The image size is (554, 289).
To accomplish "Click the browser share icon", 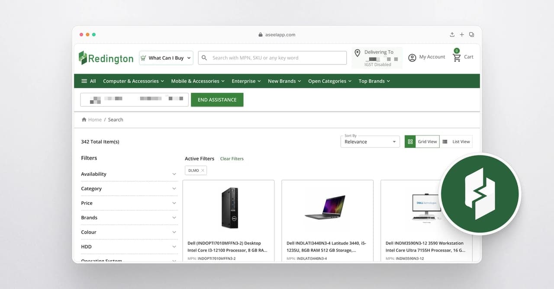I will [x=452, y=35].
